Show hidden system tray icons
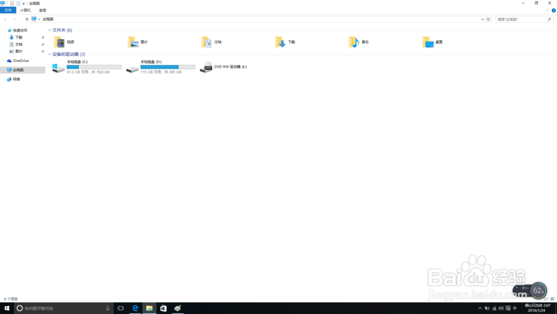 pos(480,308)
